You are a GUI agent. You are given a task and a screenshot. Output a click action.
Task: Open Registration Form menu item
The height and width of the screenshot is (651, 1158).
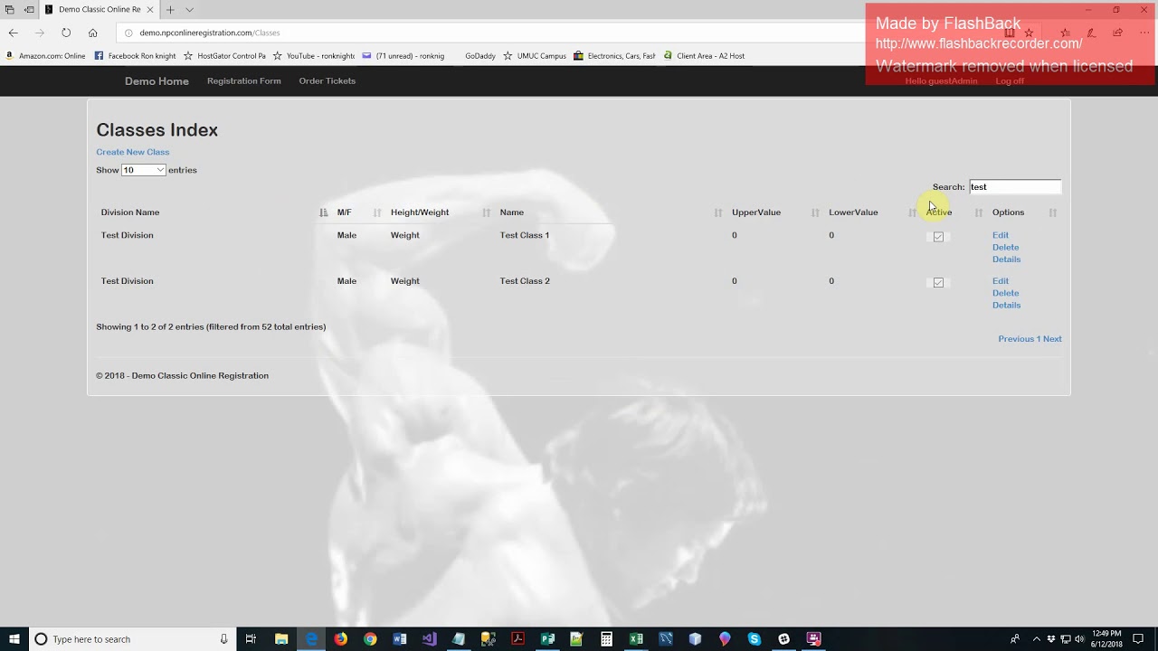[x=244, y=81]
